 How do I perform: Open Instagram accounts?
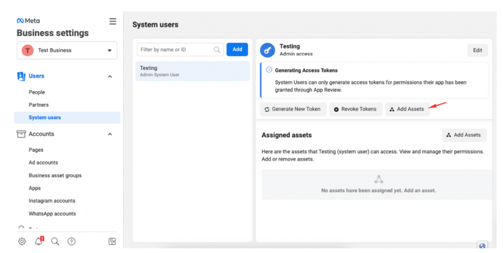point(52,201)
